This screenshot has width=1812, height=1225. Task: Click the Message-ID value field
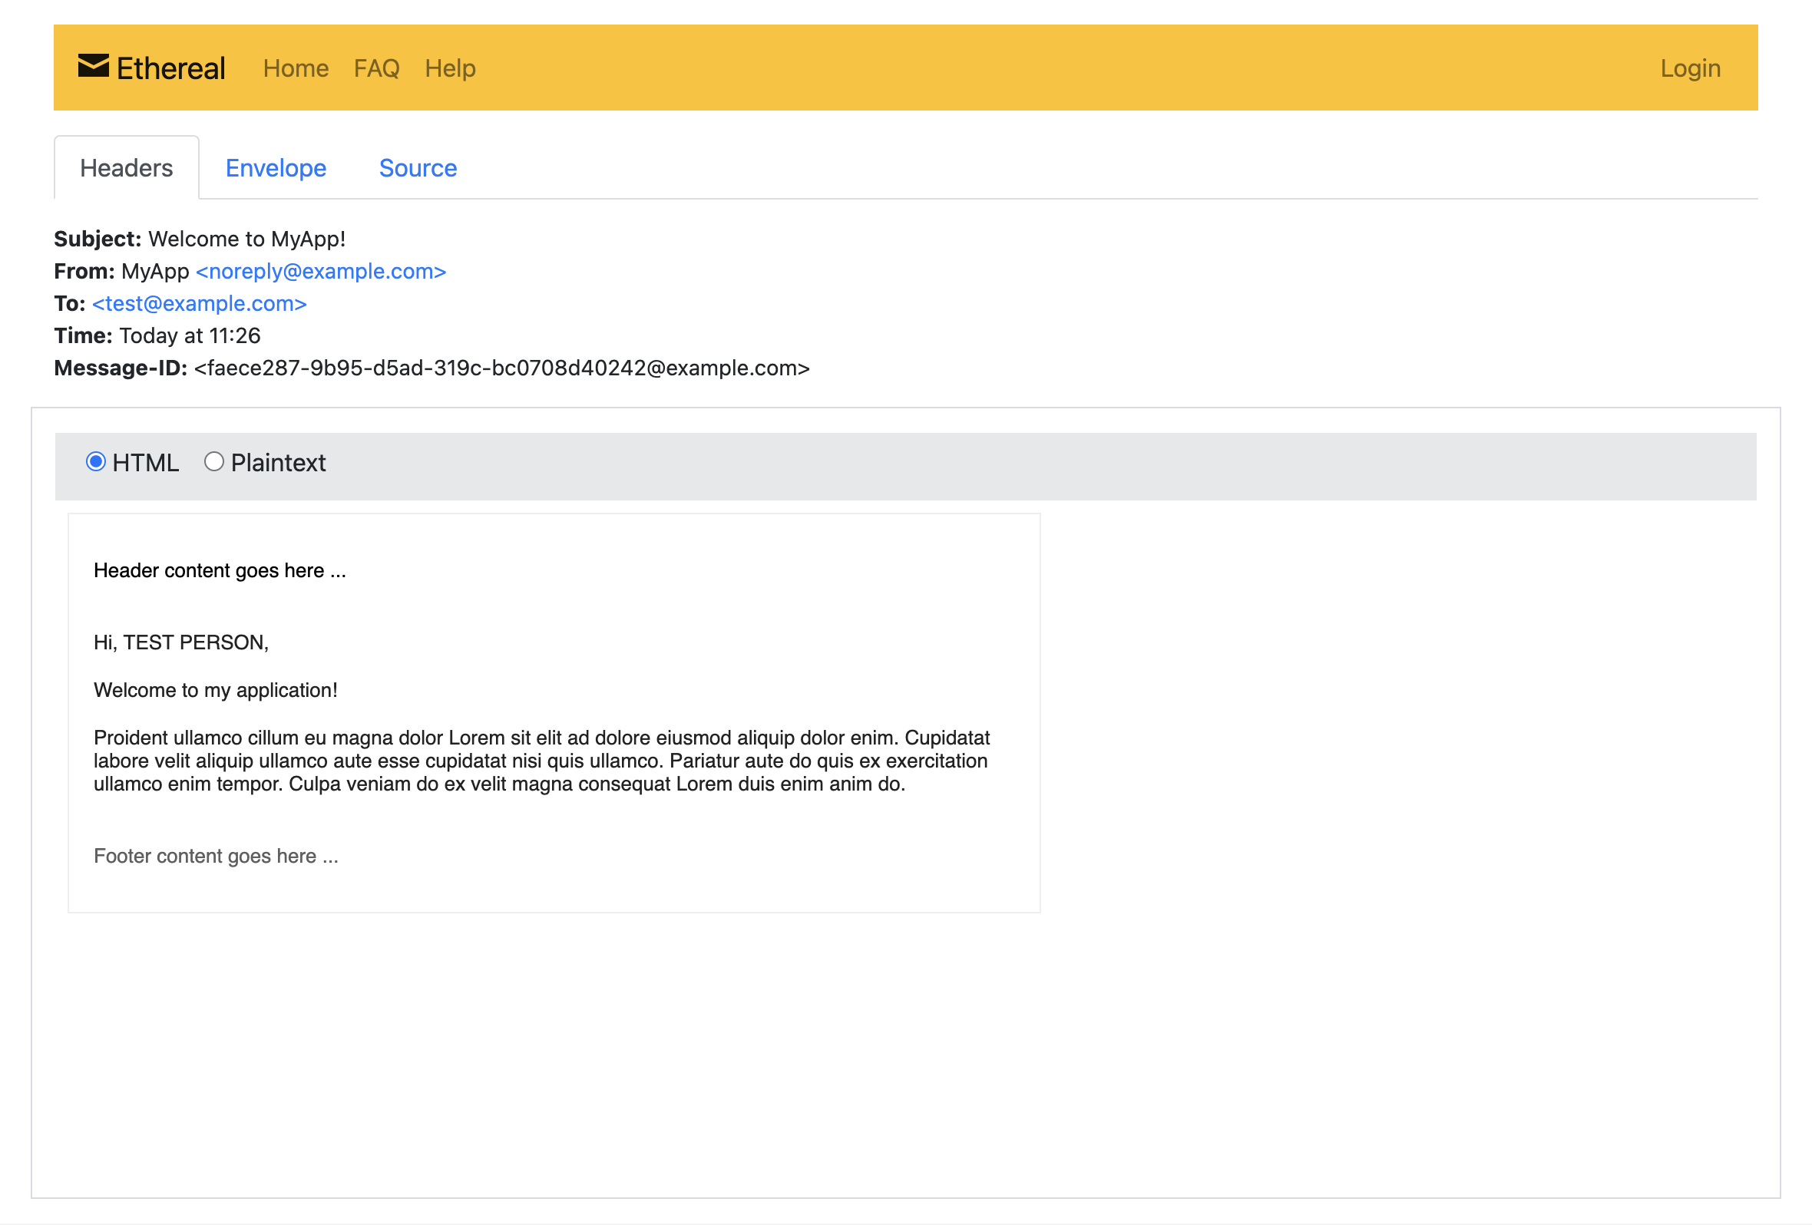point(501,368)
